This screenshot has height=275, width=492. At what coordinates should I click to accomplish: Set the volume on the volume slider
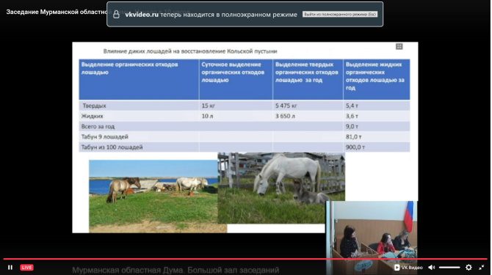[449, 268]
